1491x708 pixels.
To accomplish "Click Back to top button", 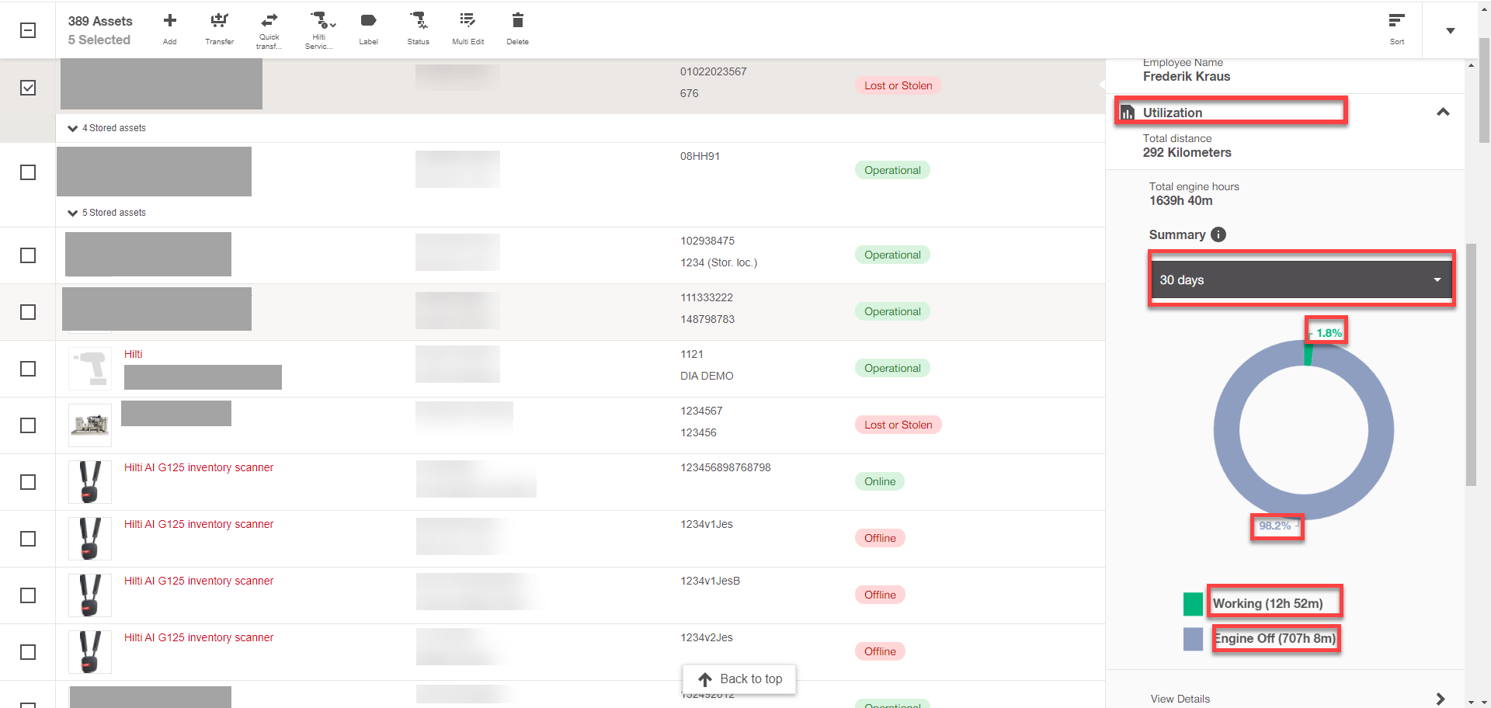I will (x=739, y=679).
